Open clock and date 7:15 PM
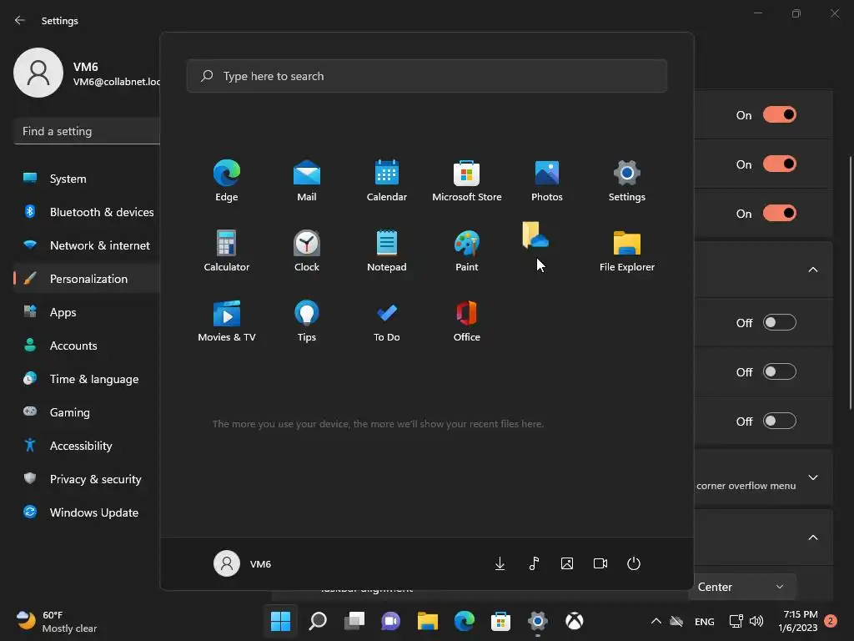Image resolution: width=854 pixels, height=641 pixels. [798, 621]
